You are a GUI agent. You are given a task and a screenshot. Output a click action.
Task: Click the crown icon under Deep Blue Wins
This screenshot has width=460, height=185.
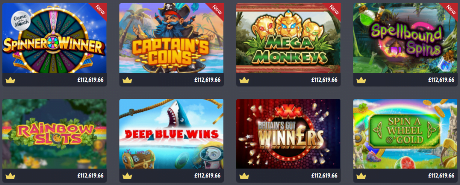pos(127,176)
